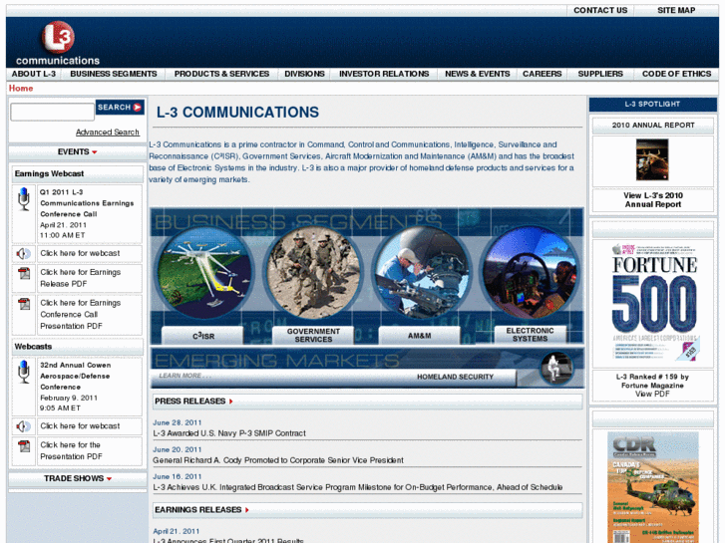Select the AM&M tab button
This screenshot has height=543, width=725.
420,336
